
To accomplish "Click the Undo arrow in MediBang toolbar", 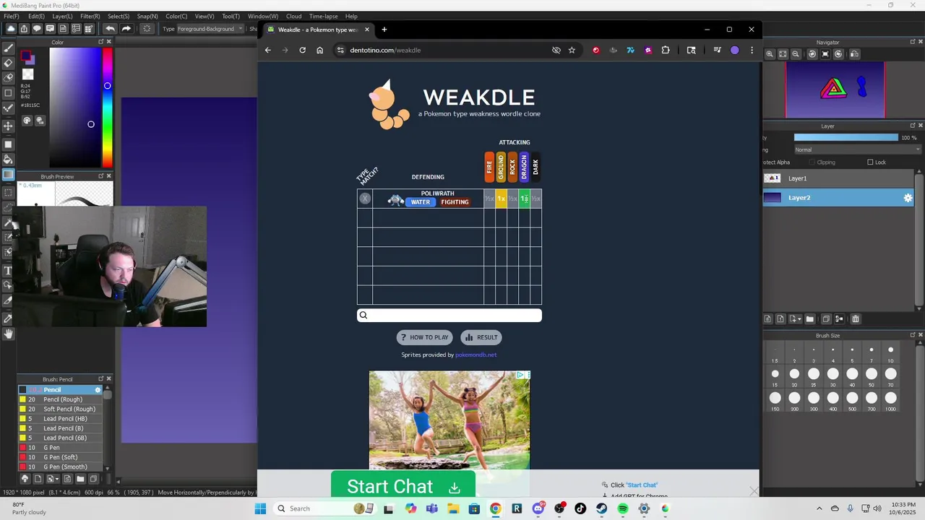I will point(110,29).
